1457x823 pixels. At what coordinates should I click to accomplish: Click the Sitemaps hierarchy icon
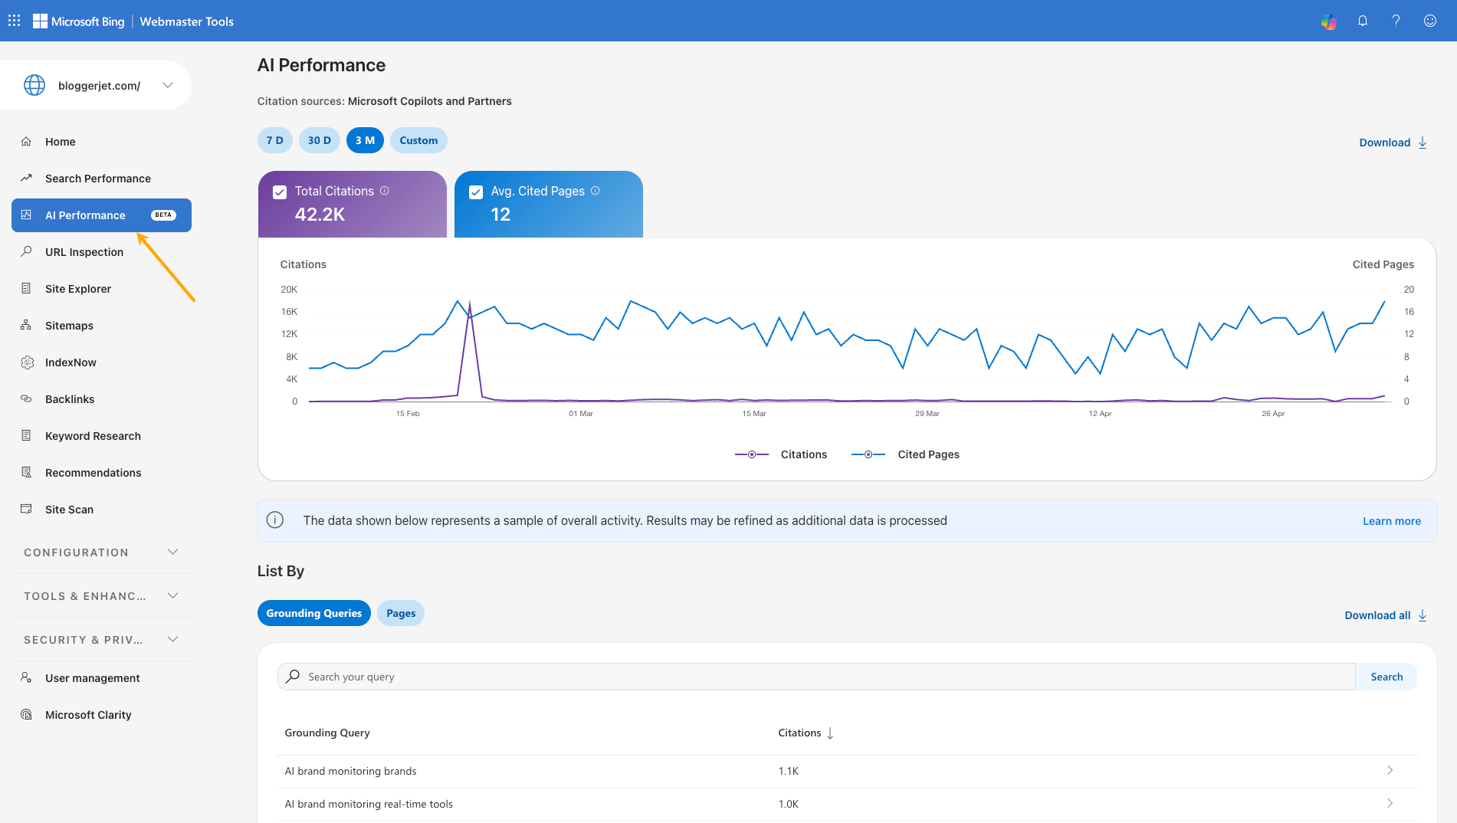coord(26,325)
